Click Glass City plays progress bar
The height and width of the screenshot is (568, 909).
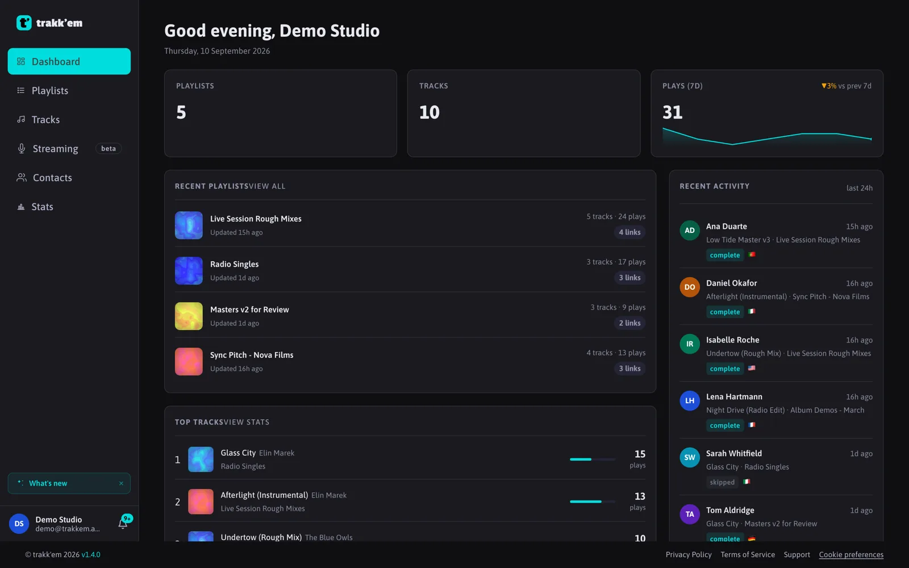tap(593, 459)
